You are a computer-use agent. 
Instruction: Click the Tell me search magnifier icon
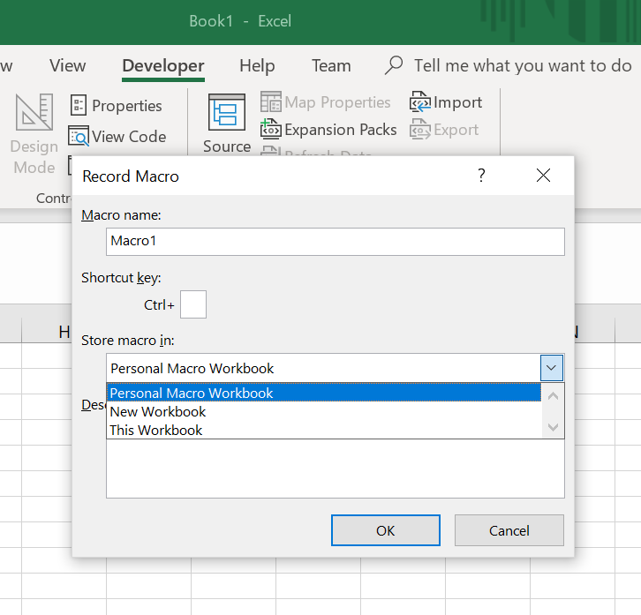tap(394, 65)
